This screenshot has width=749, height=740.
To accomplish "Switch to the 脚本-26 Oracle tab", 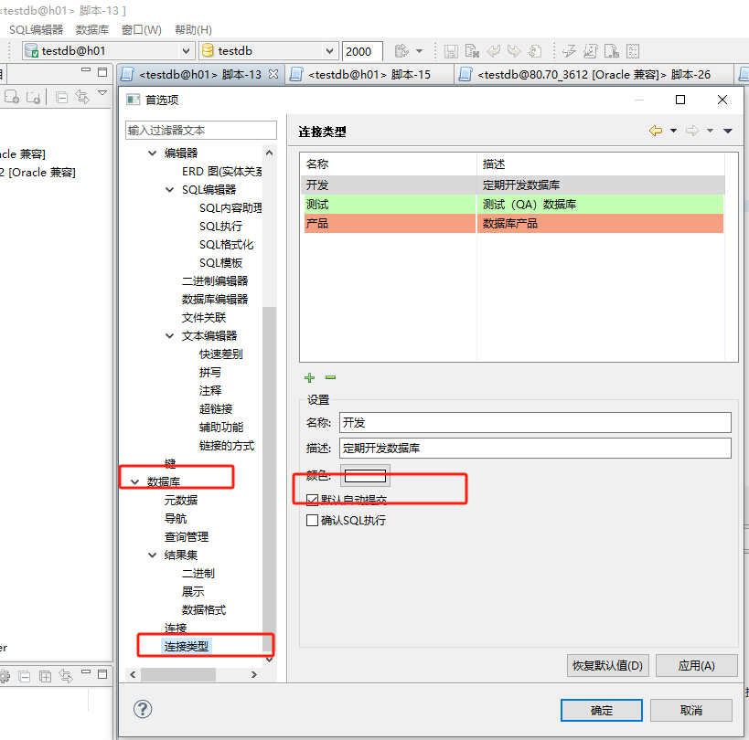I will pyautogui.click(x=594, y=74).
